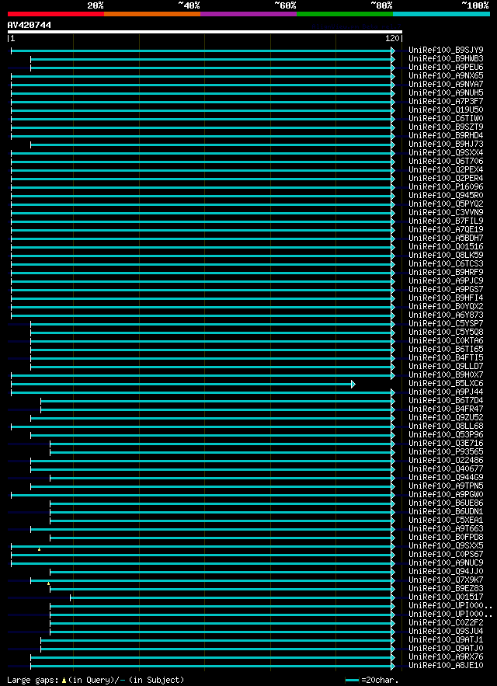Click the UniRef100_C5XEA1 label

click(x=447, y=521)
